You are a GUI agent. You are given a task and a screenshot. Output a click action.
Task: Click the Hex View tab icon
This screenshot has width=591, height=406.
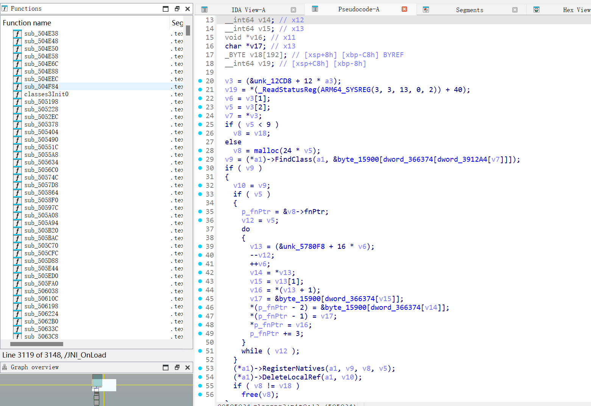click(x=536, y=10)
